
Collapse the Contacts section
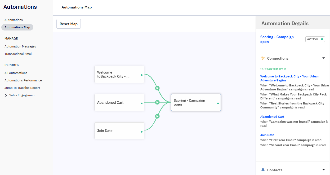tap(324, 170)
